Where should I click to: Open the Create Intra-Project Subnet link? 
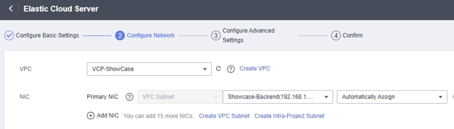tap(289, 116)
